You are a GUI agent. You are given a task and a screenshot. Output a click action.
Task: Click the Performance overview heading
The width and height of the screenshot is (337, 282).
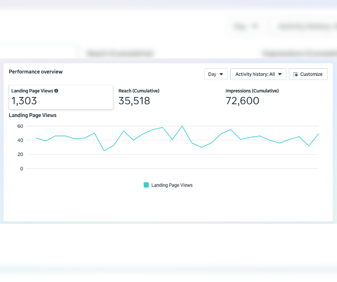[36, 72]
